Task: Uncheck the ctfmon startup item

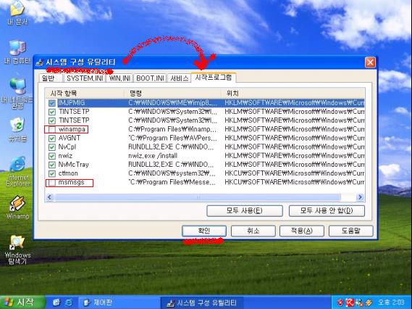Action: pyautogui.click(x=52, y=173)
